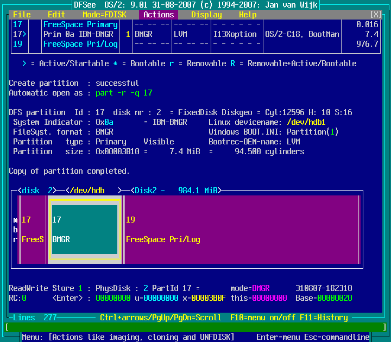Click the part -r -q 17 command text

(x=124, y=93)
